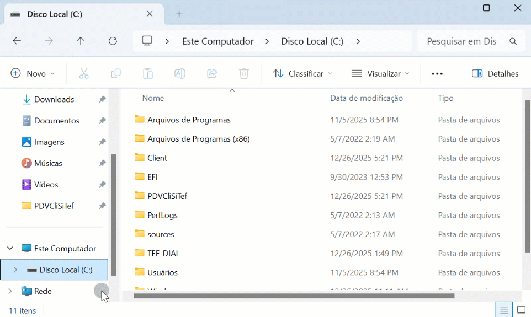Open Downloads in the sidebar
Viewport: 531px width, 317px height.
click(54, 99)
